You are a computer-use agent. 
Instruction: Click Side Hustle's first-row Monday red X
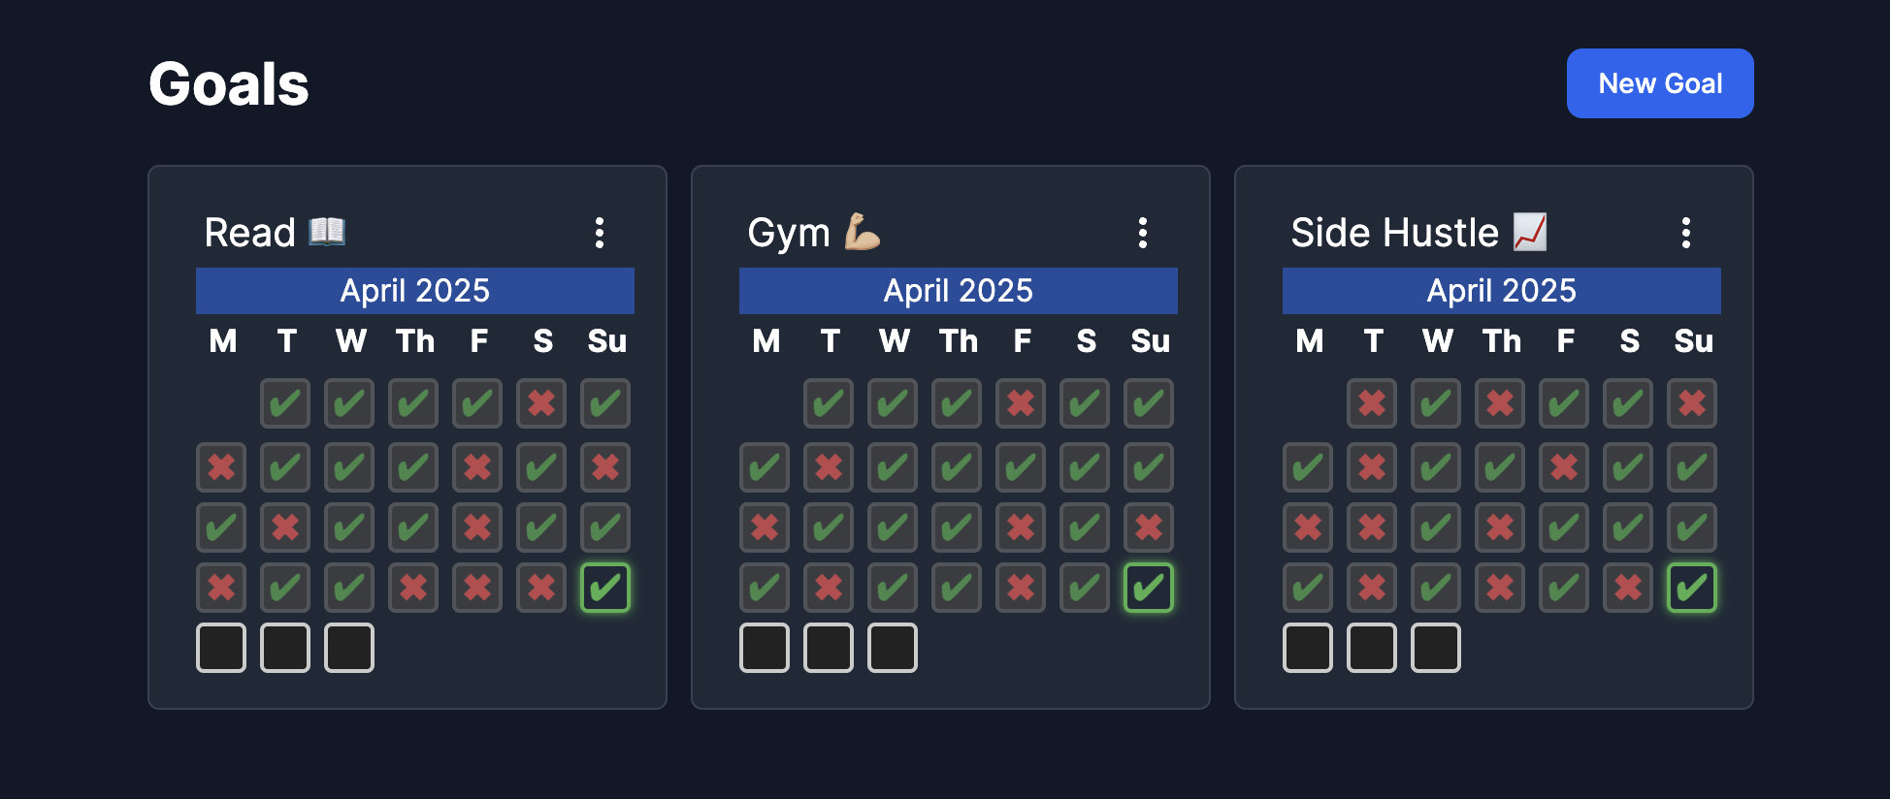1372,403
